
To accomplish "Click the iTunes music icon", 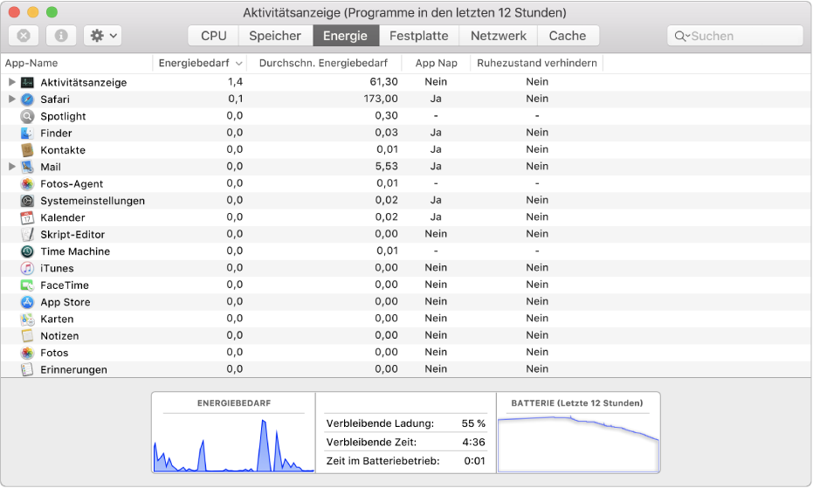I will tap(27, 268).
